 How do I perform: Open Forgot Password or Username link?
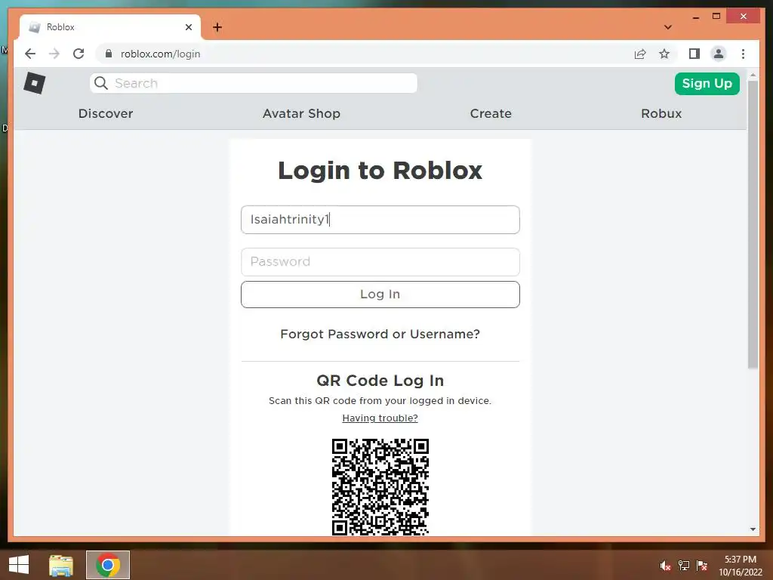tap(380, 334)
